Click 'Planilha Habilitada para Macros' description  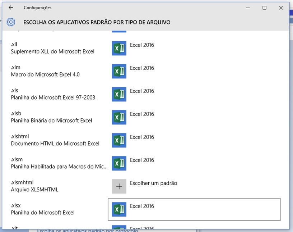[x=59, y=167]
